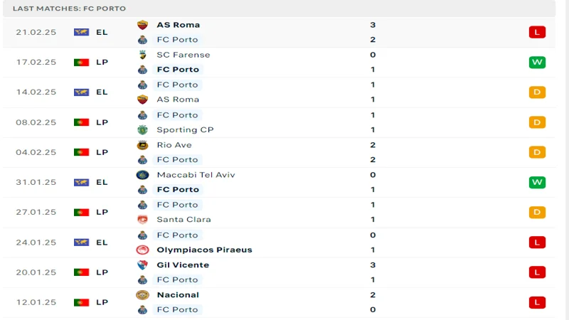Click the Nacional club crest
The height and width of the screenshot is (320, 569).
coord(142,295)
